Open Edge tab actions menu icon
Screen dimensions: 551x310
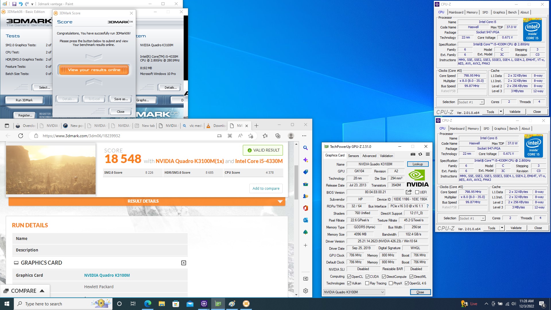[7, 126]
